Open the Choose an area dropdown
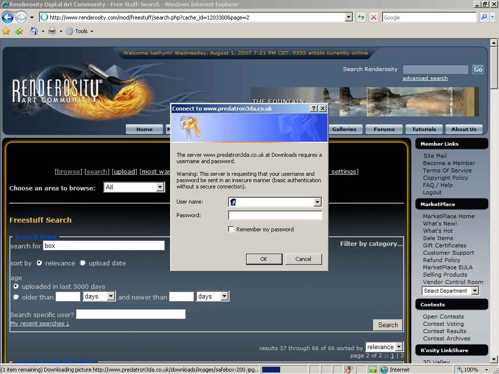The width and height of the screenshot is (499, 374). click(x=160, y=187)
